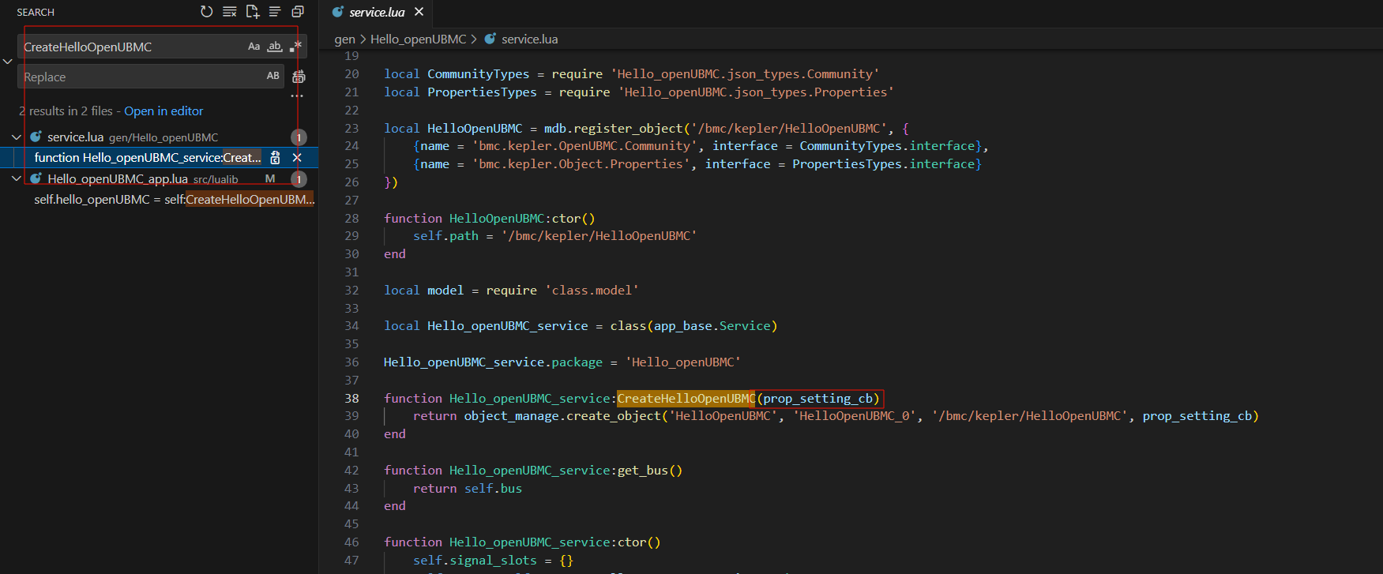Collapse service.lua search result group
Screen dimensions: 1383x574
tap(17, 137)
